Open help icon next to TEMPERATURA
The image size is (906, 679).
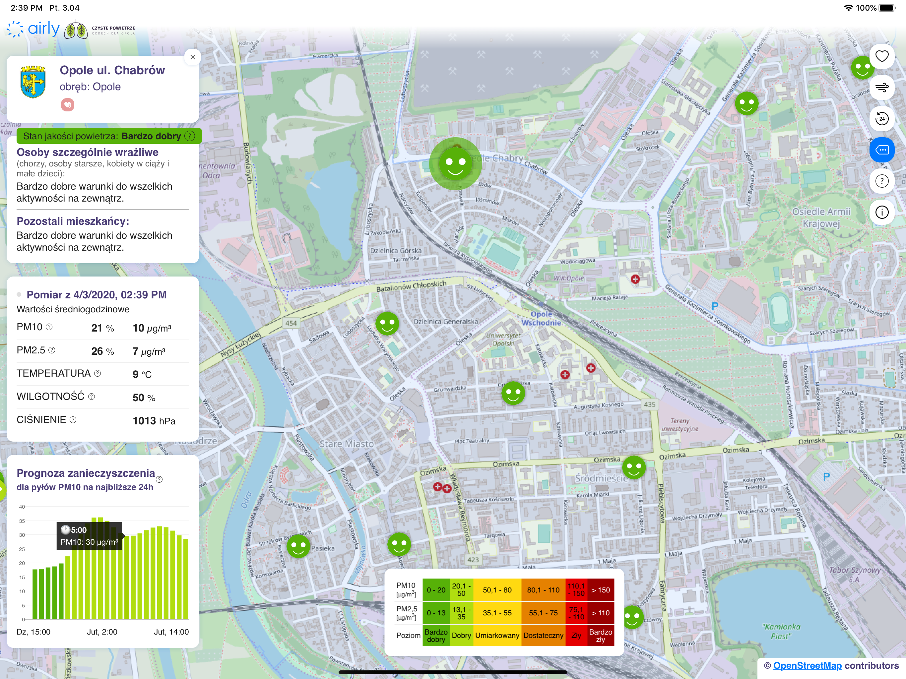[x=97, y=374]
